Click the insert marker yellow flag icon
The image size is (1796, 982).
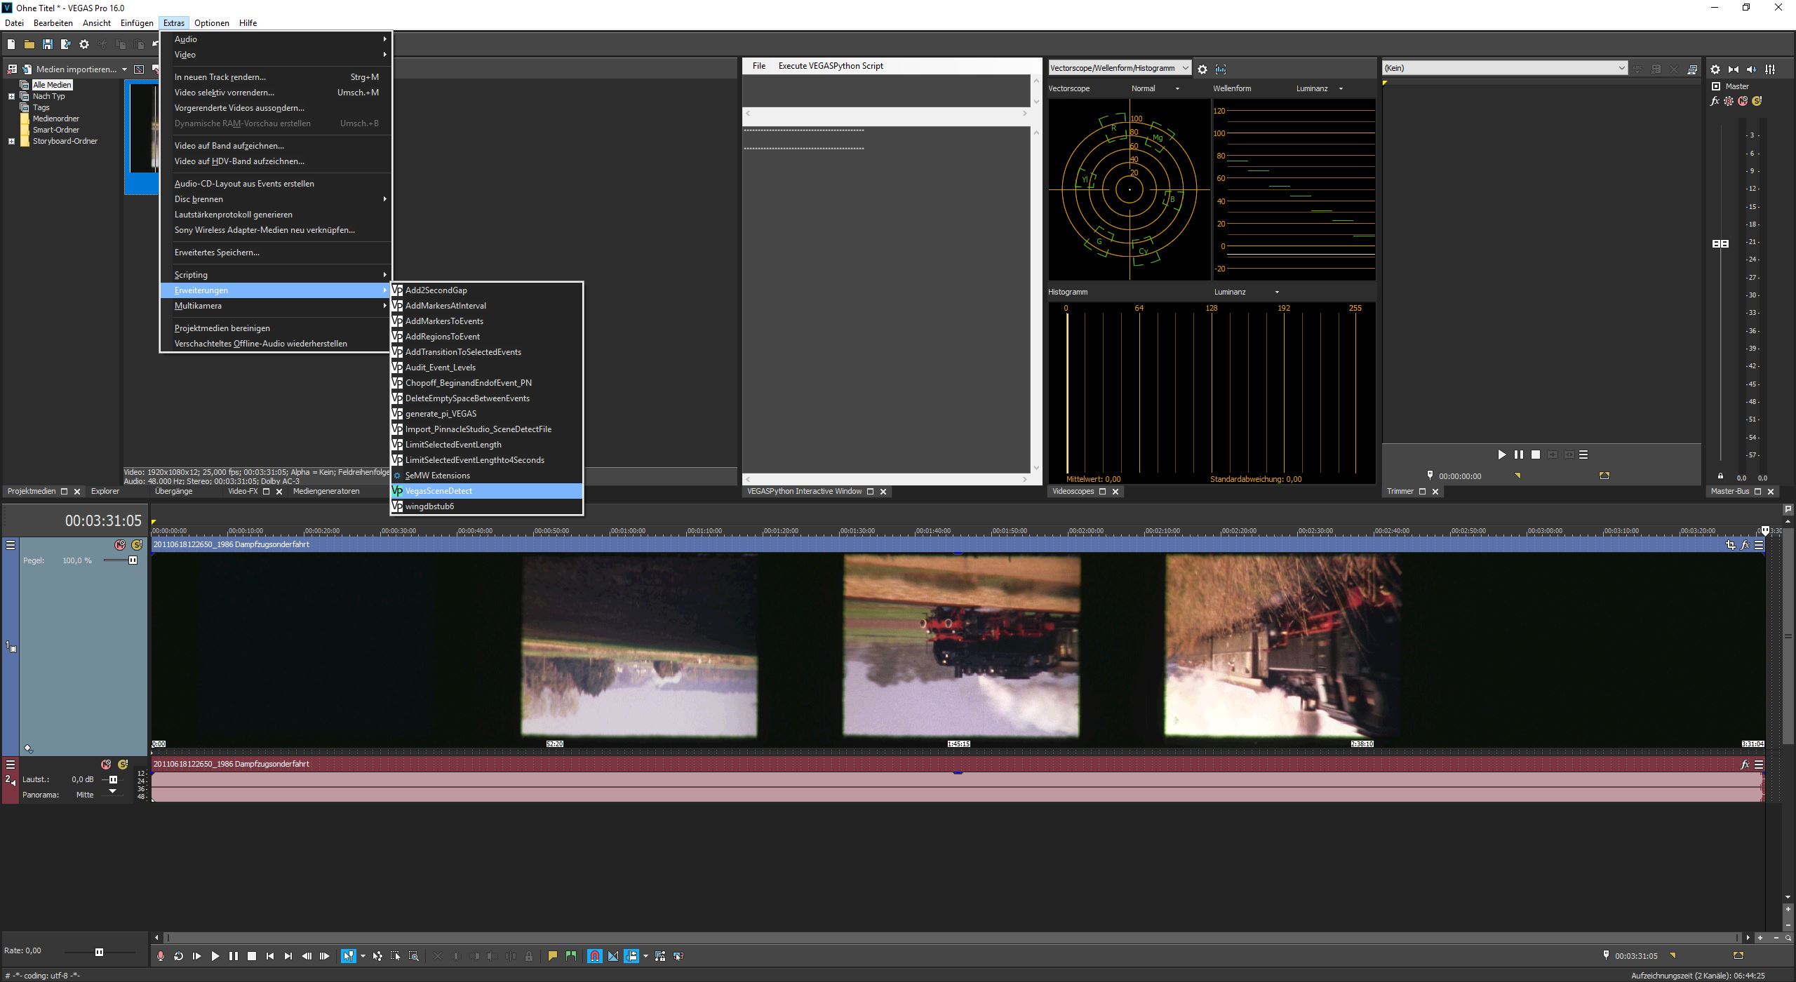pyautogui.click(x=553, y=956)
